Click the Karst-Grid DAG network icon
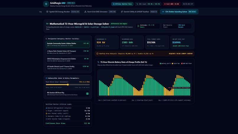238x134 pixels. (x=85, y=12)
